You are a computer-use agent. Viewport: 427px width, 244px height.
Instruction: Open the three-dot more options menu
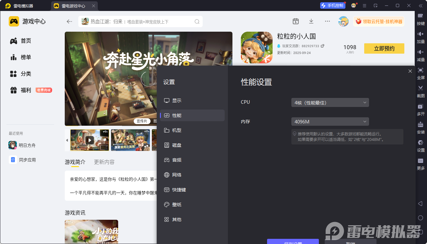click(x=327, y=21)
